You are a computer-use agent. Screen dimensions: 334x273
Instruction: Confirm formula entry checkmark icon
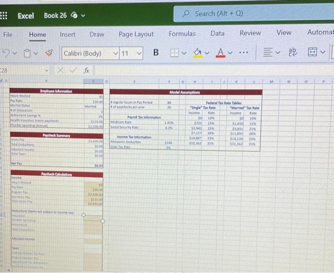[x=73, y=70]
